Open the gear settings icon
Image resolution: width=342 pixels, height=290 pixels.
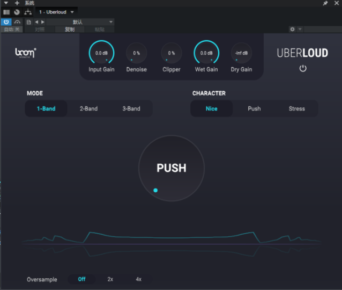[x=292, y=30]
